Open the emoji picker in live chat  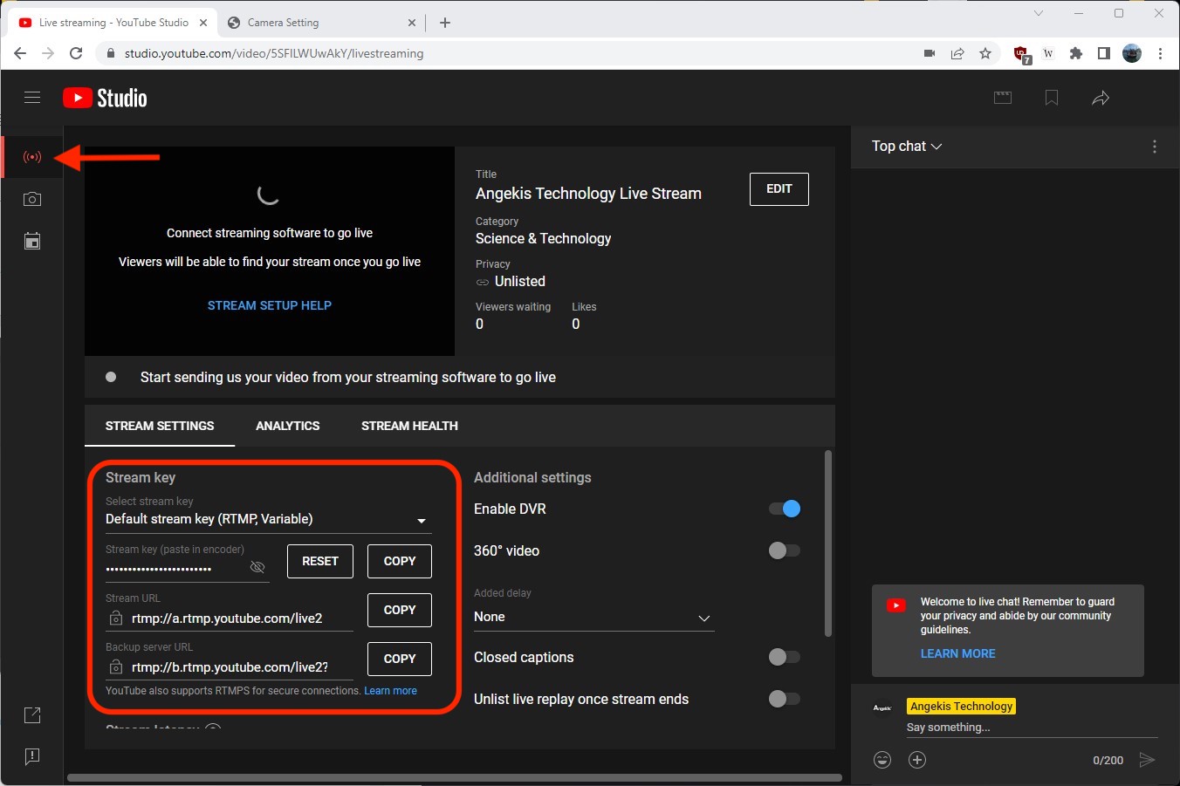coord(882,760)
